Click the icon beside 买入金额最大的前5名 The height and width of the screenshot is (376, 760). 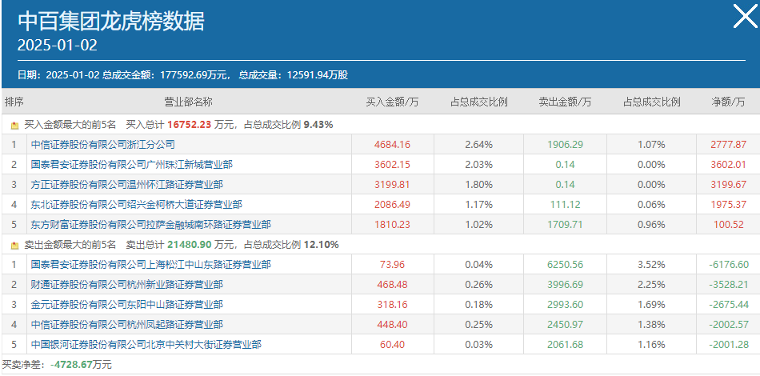[x=14, y=125]
